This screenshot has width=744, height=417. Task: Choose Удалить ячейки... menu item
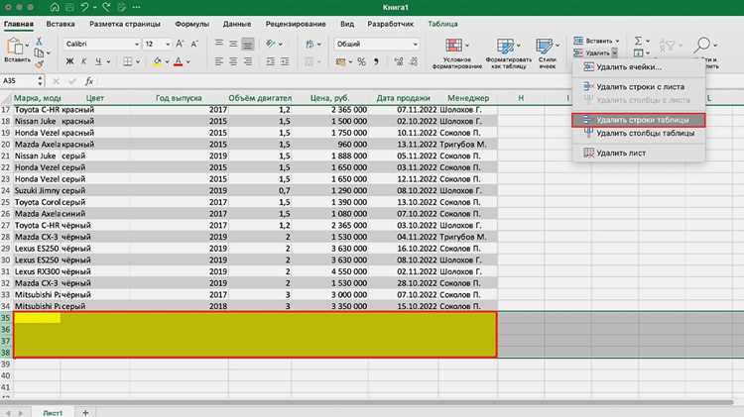638,67
